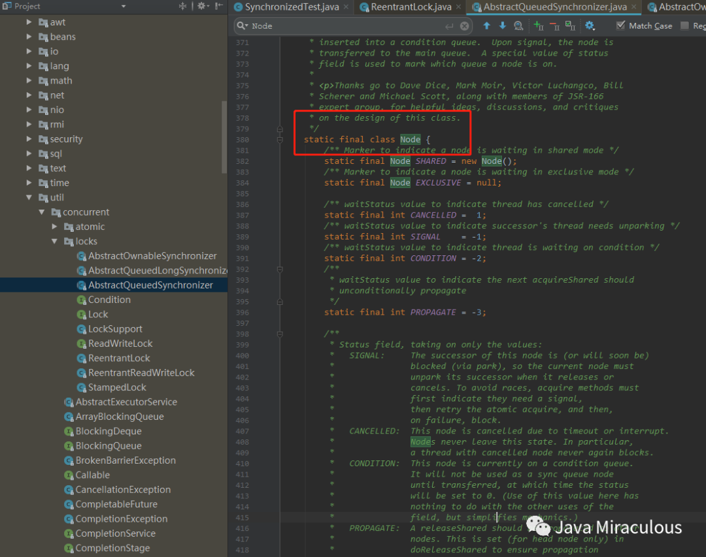Screen dimensions: 706x557
Task: Close the SynchronizedTest.java tab
Action: point(346,7)
